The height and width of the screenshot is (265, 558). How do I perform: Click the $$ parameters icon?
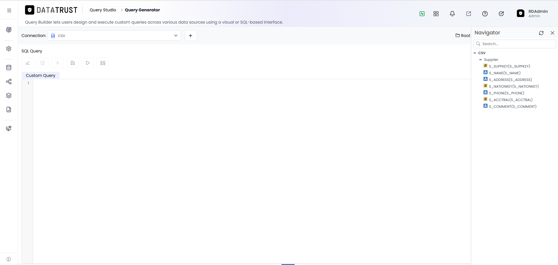[103, 63]
